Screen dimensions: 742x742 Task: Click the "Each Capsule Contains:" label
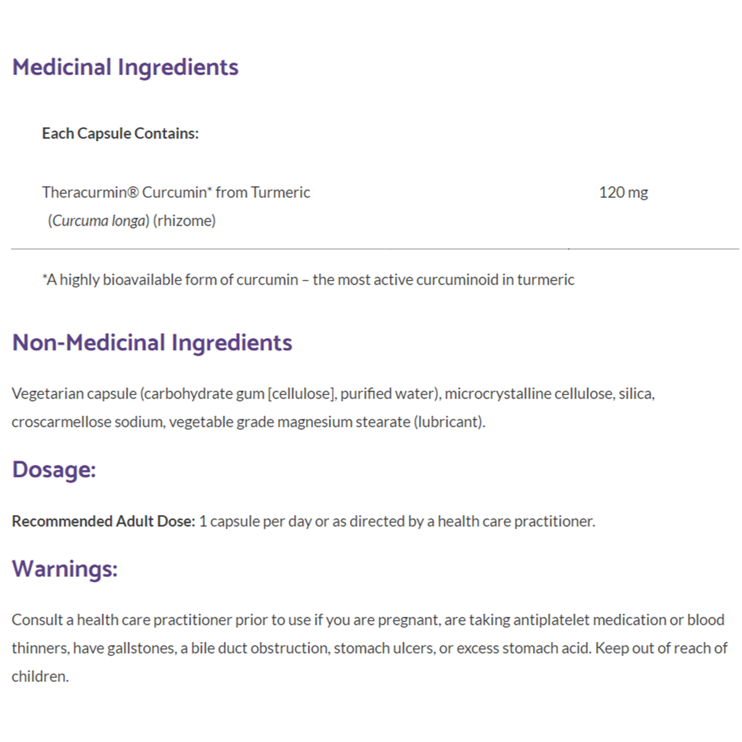point(120,134)
